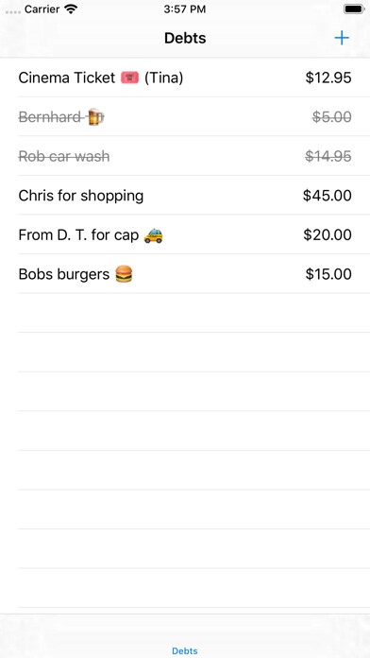Viewport: 370px width, 658px height.
Task: Click the Debts title in navigation bar
Action: [x=185, y=38]
